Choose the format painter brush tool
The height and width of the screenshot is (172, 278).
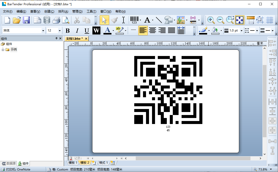[114, 20]
